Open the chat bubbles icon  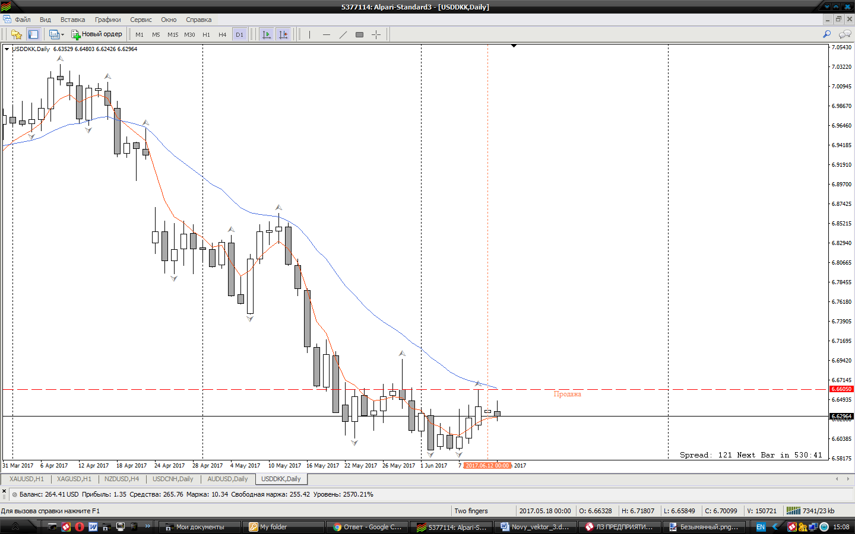(844, 34)
